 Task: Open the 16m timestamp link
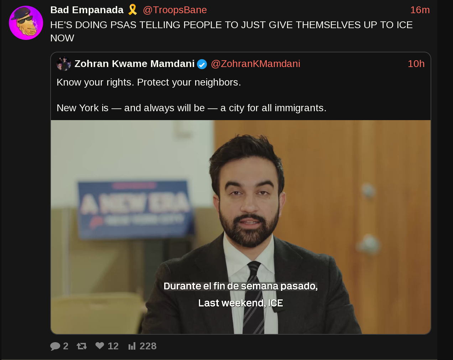pyautogui.click(x=420, y=10)
